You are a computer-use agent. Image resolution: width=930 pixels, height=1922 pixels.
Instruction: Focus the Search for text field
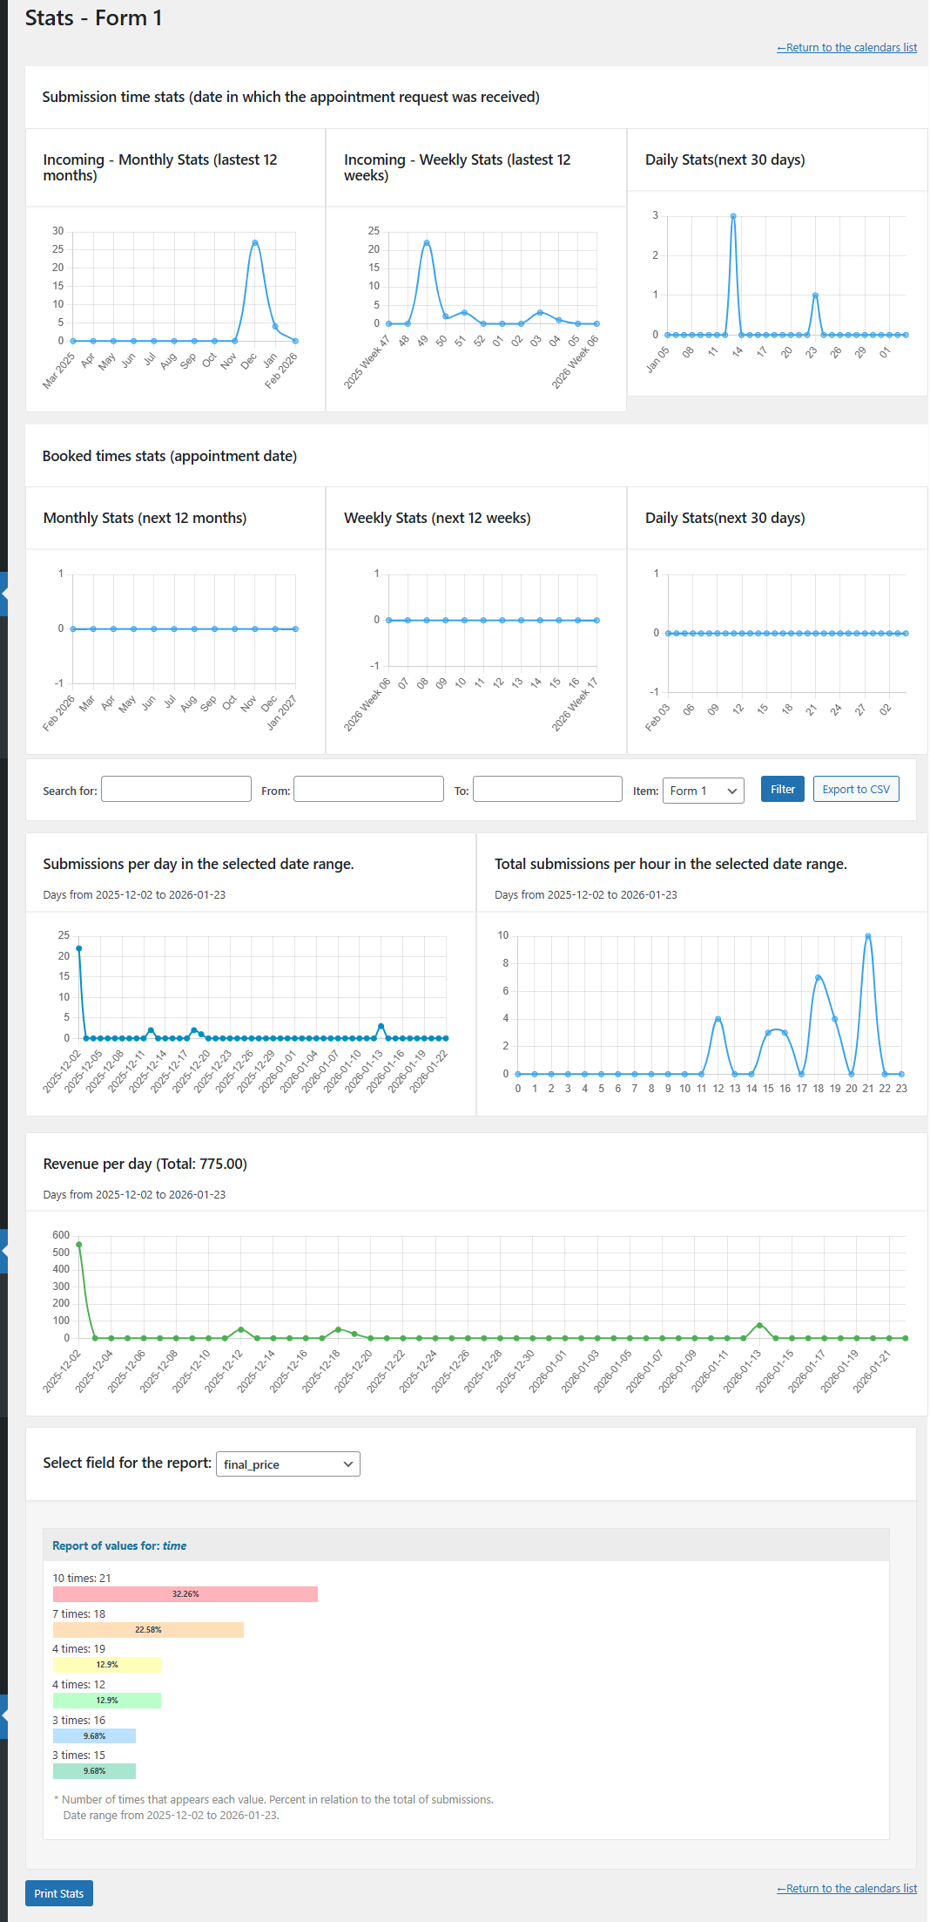tap(176, 790)
